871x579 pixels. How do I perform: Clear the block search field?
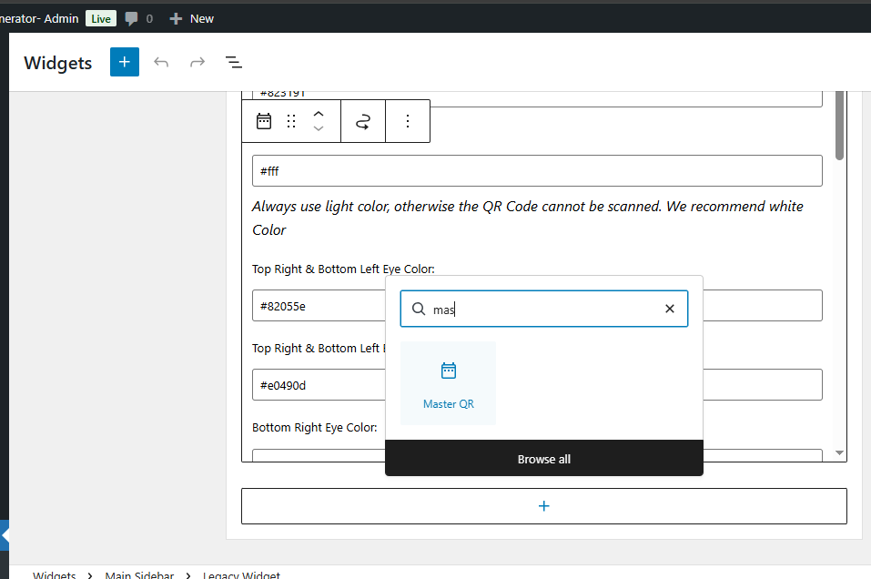[670, 309]
